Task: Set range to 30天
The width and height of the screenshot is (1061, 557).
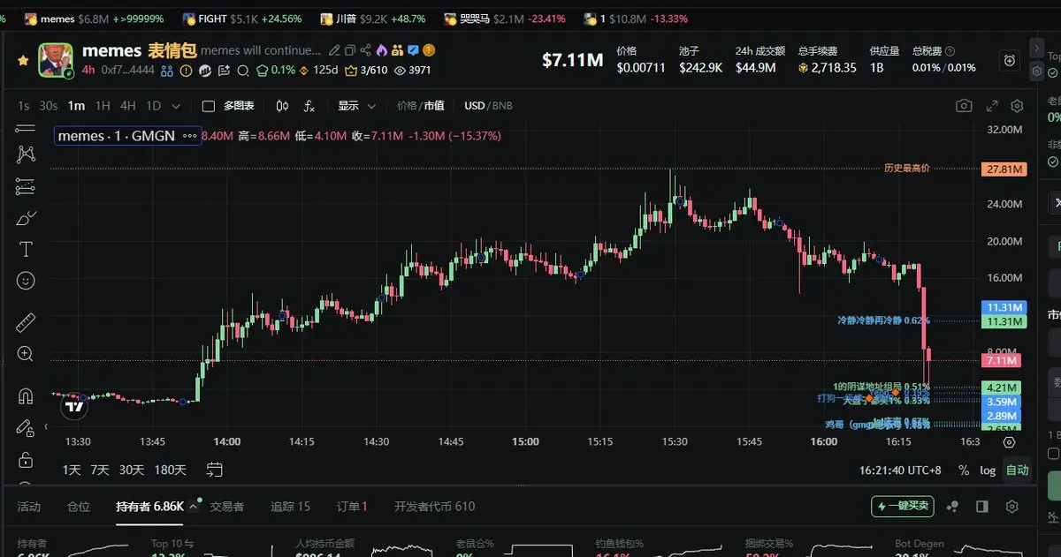Action: [x=132, y=470]
